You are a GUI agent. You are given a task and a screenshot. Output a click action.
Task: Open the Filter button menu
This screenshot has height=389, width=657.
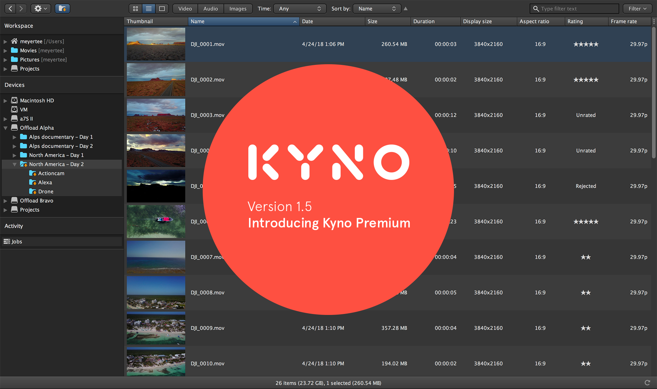pyautogui.click(x=637, y=9)
